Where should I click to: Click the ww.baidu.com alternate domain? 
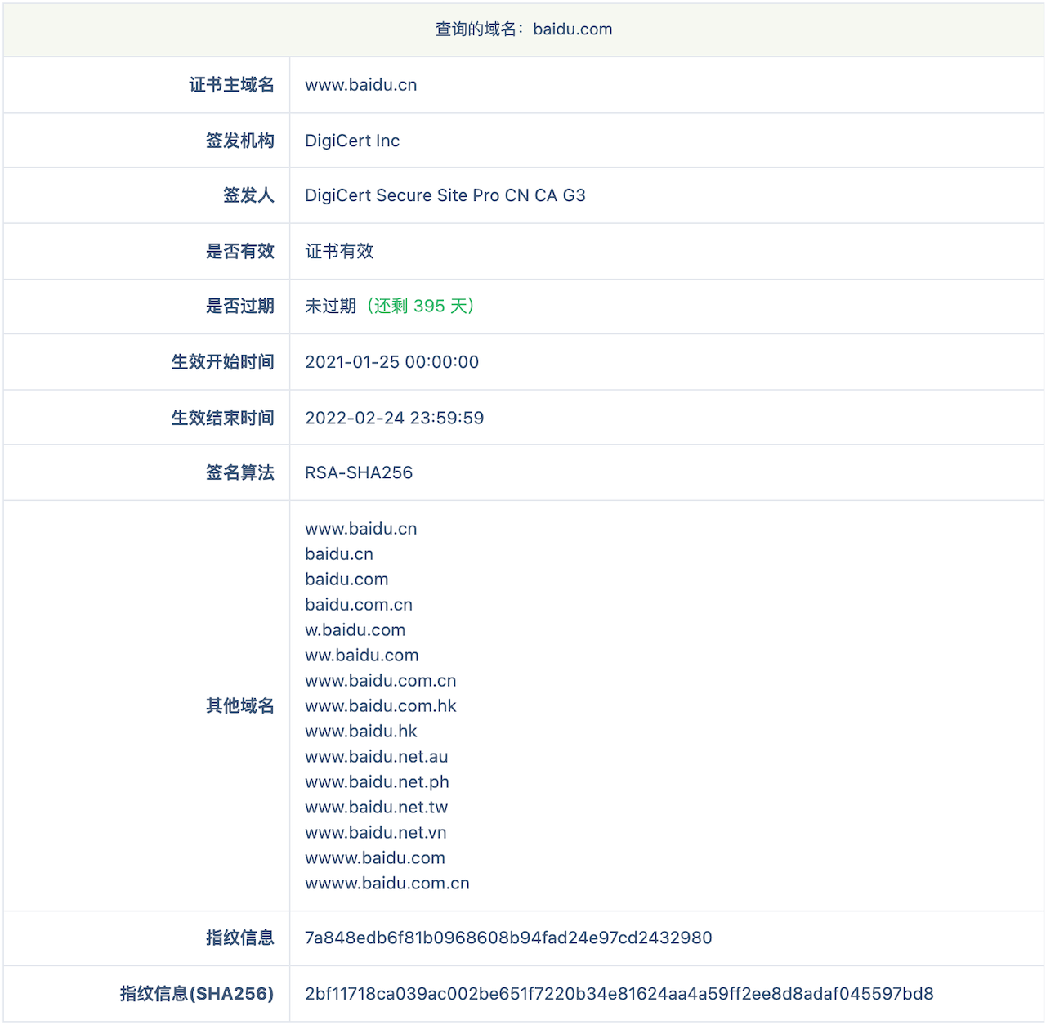pyautogui.click(x=361, y=655)
